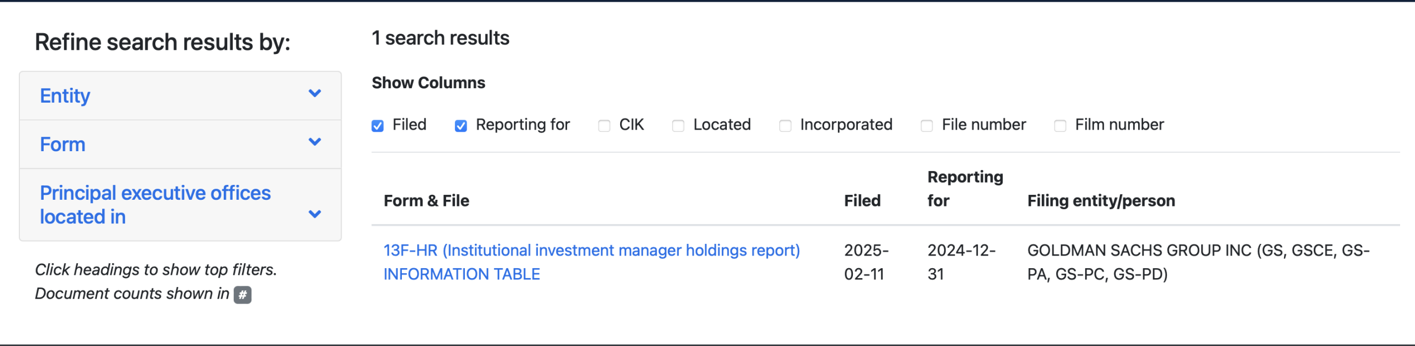Select the Filed column header

pos(862,200)
